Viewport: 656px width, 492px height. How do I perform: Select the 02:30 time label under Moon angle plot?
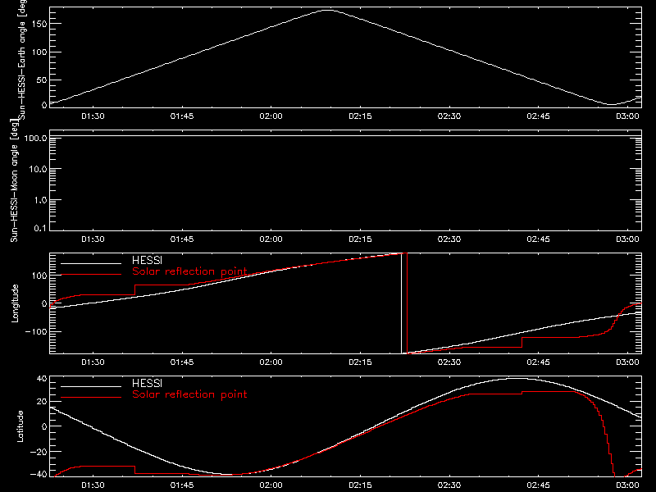(x=449, y=239)
